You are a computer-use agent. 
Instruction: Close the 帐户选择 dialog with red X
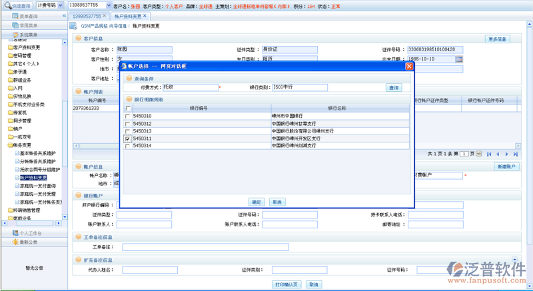point(409,67)
